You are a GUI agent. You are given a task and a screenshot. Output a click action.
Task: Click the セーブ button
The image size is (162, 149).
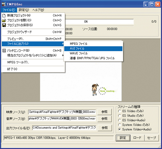coord(151,138)
